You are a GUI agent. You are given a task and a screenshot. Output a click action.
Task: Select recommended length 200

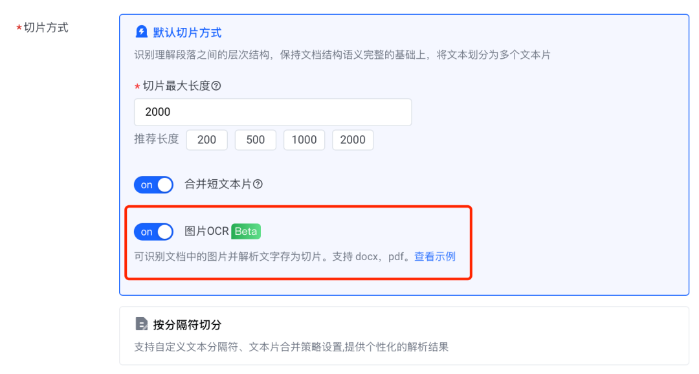(x=207, y=140)
